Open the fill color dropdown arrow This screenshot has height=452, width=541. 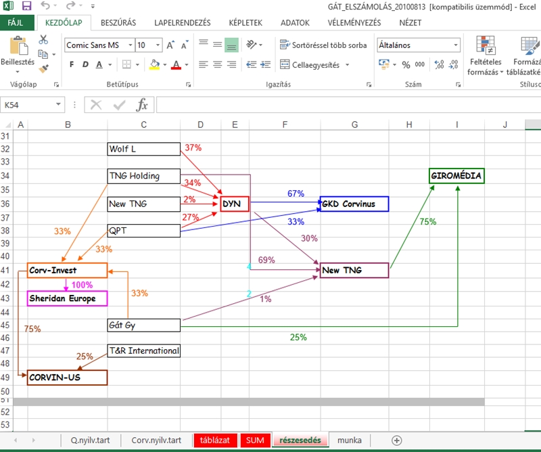tap(165, 64)
